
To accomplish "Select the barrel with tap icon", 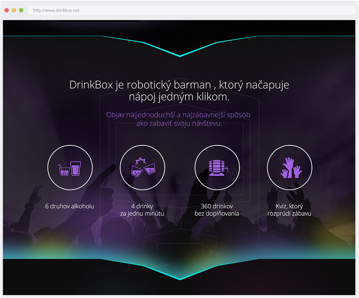I will (217, 168).
